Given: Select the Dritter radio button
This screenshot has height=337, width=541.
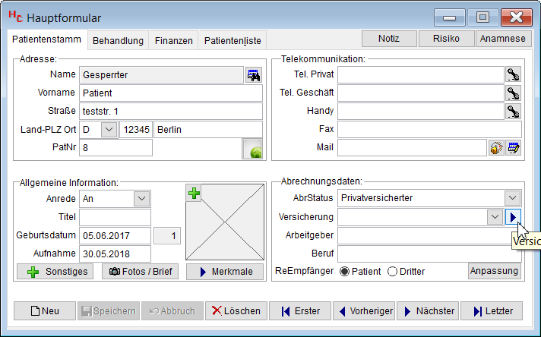Looking at the screenshot, I should point(393,271).
